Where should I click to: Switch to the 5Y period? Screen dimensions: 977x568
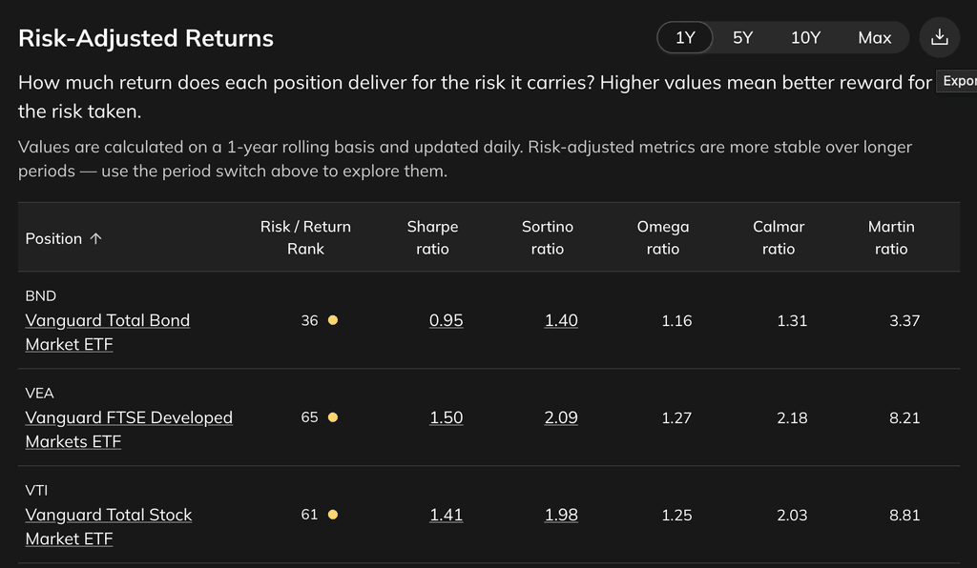742,37
